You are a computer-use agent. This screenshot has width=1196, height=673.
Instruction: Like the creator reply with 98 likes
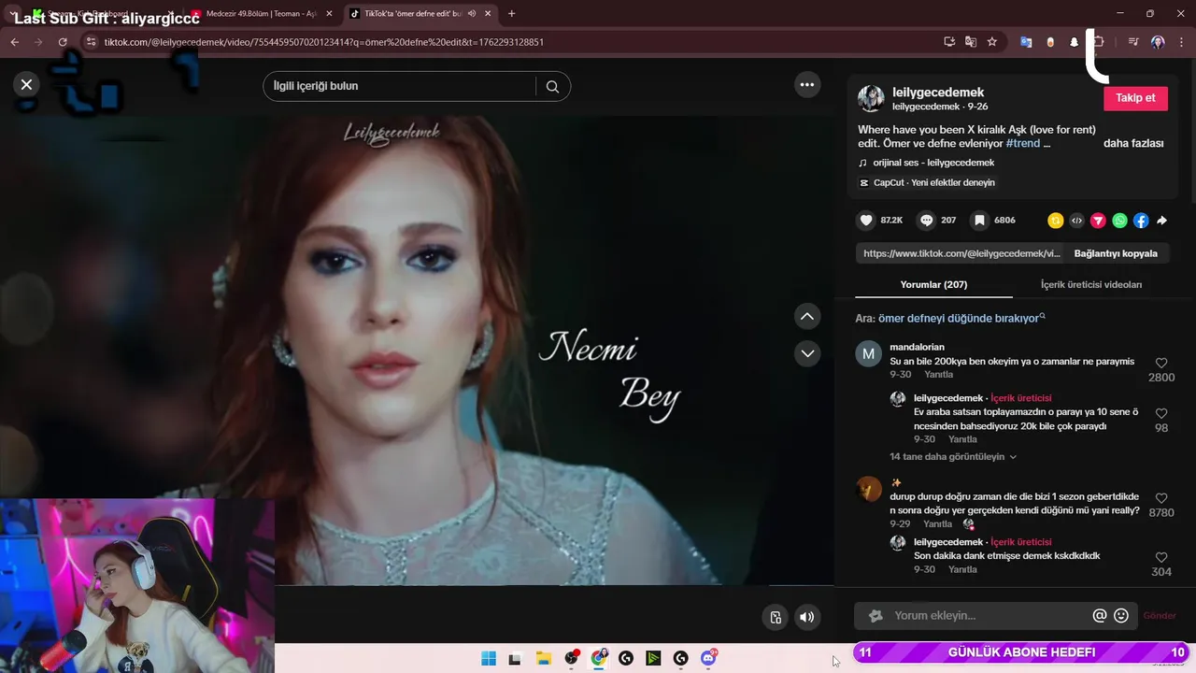click(1161, 413)
